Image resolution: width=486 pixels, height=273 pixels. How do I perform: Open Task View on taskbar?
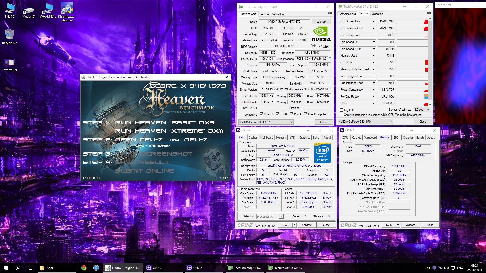[x=30, y=268]
